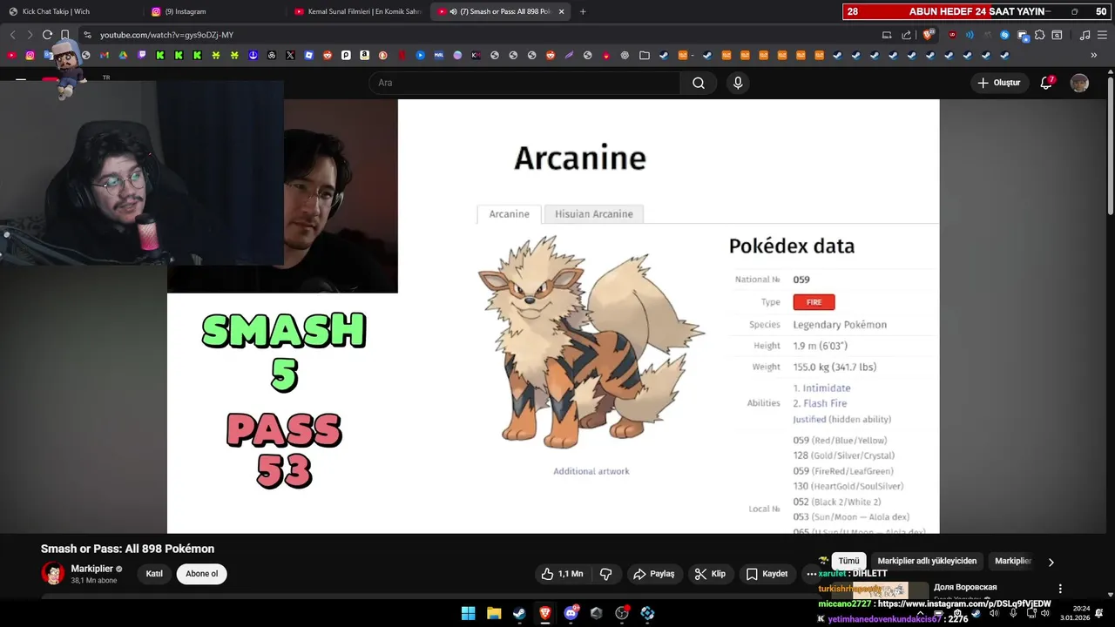Open Steam from the taskbar
Screen dimensions: 1115x627
pos(519,613)
